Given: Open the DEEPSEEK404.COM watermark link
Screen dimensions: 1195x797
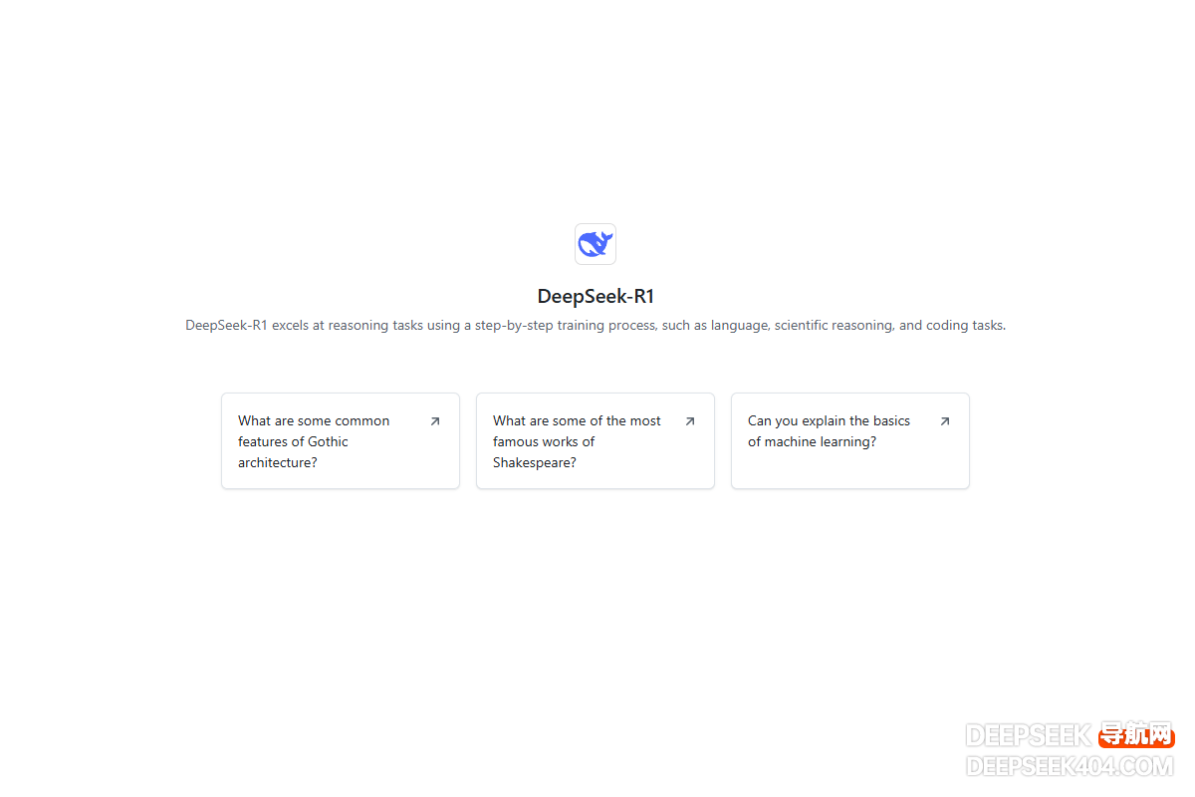Looking at the screenshot, I should tap(1071, 765).
